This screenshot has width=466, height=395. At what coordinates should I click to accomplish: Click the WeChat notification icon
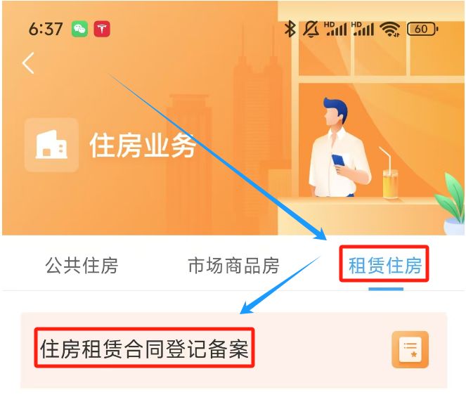coord(79,29)
